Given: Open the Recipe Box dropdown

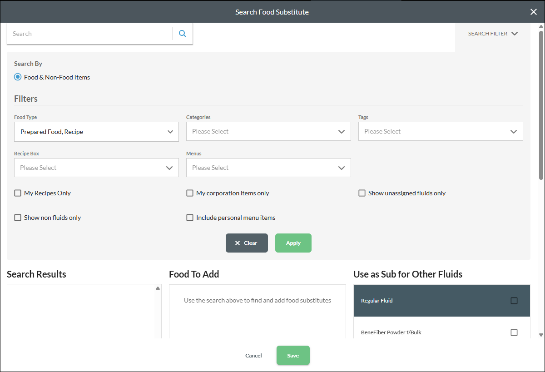Looking at the screenshot, I should (96, 168).
